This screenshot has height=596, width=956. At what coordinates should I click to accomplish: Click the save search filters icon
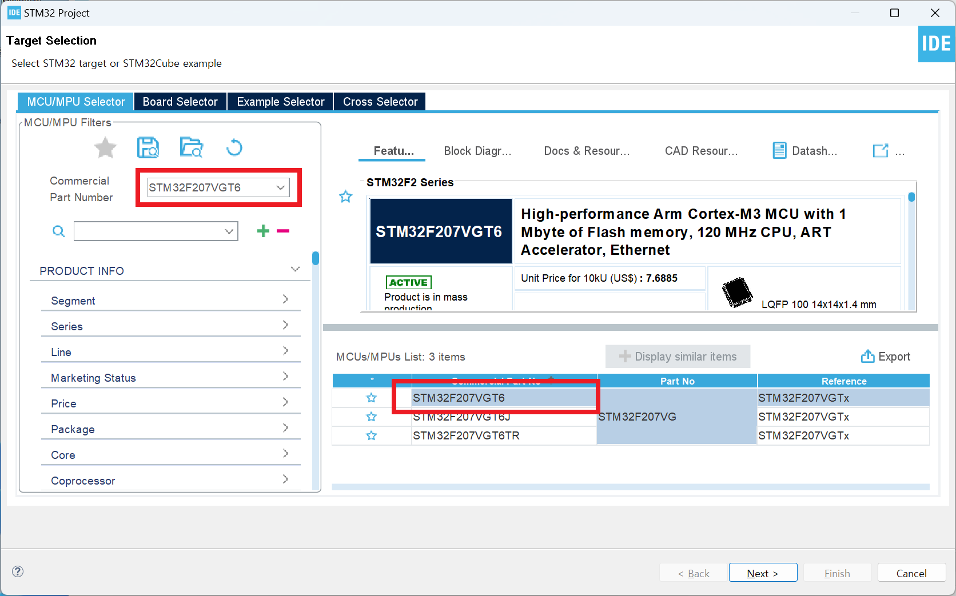tap(148, 147)
